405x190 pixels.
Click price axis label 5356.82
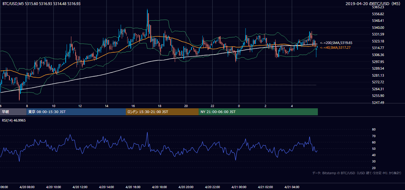point(378,14)
